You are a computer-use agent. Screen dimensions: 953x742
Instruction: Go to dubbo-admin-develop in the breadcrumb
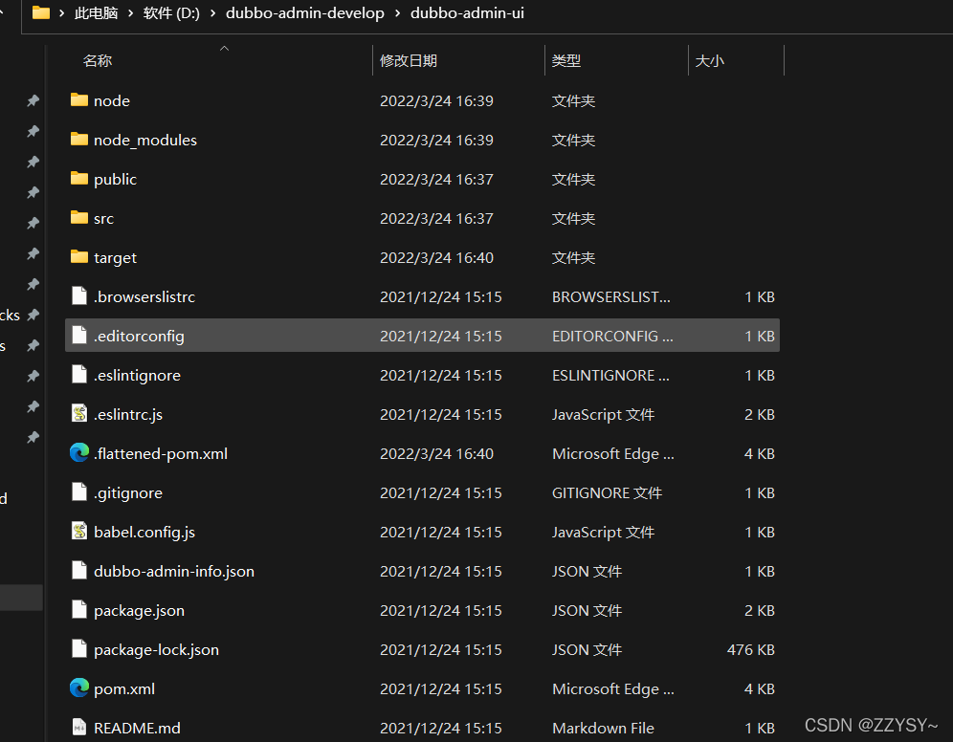(305, 12)
